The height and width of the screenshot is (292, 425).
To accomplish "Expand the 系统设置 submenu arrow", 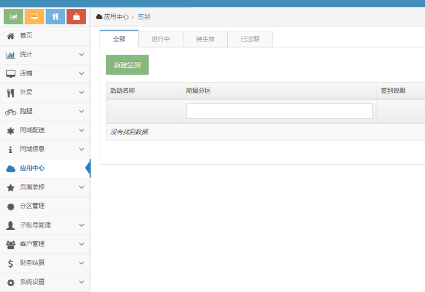I will [81, 282].
